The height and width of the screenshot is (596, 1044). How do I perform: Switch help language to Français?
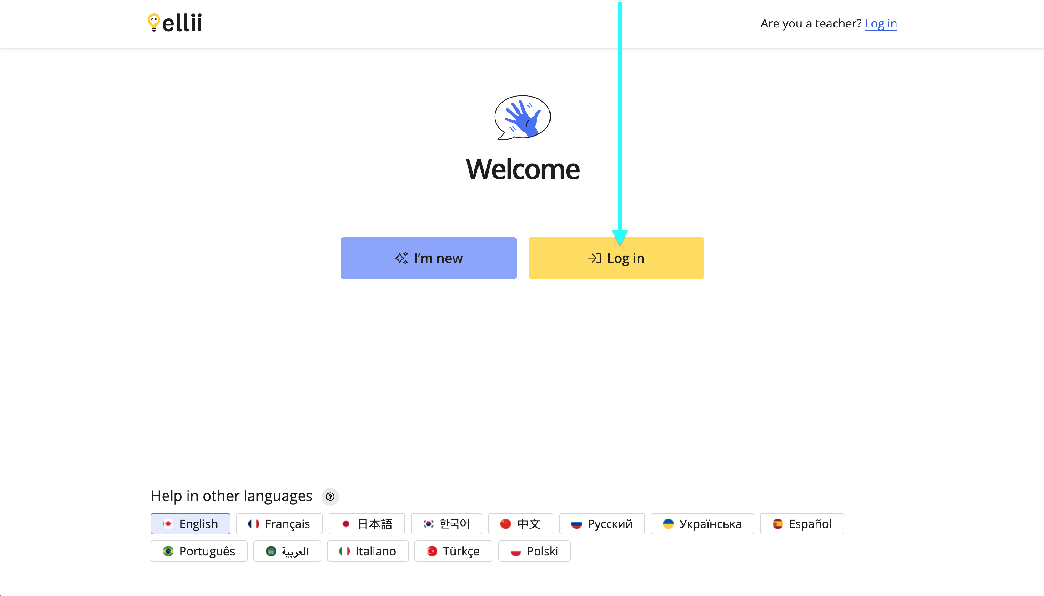(279, 524)
